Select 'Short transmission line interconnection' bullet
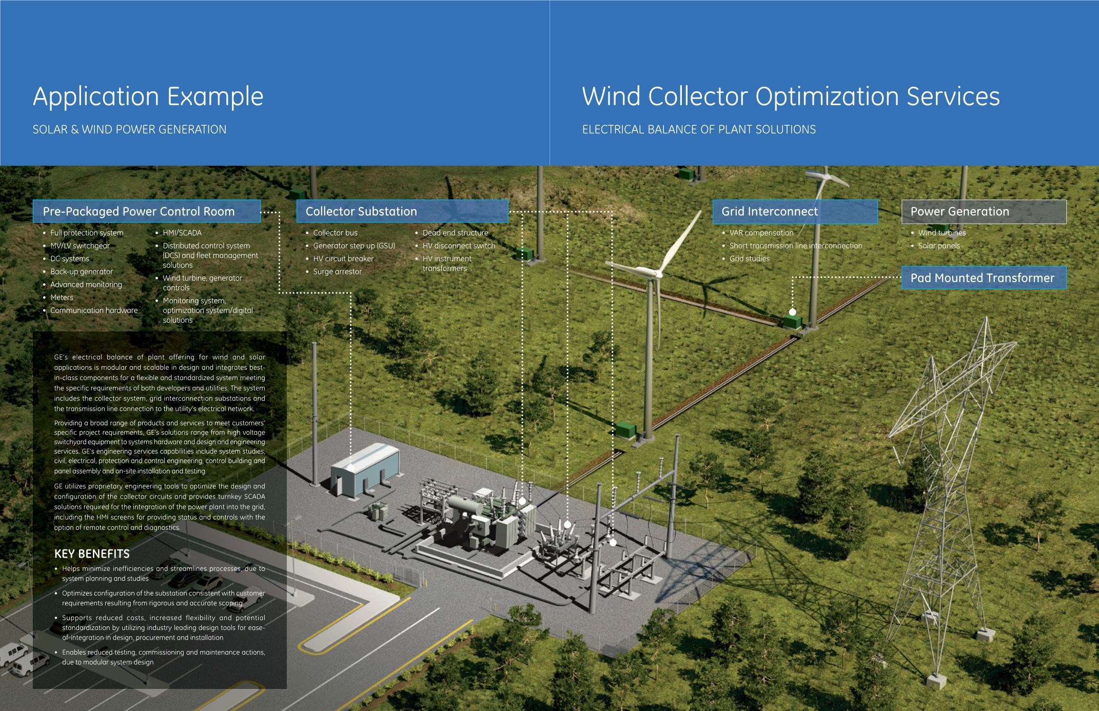 point(792,246)
